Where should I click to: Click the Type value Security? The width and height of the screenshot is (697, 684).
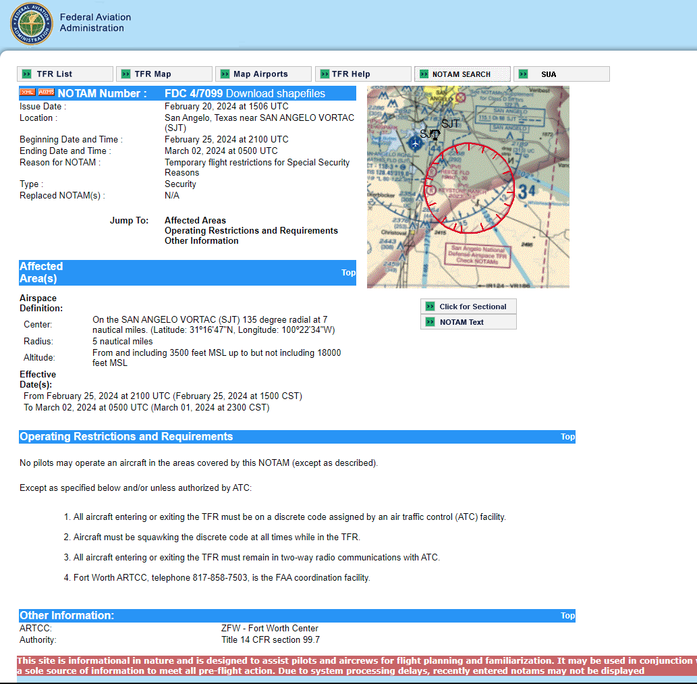pyautogui.click(x=180, y=184)
